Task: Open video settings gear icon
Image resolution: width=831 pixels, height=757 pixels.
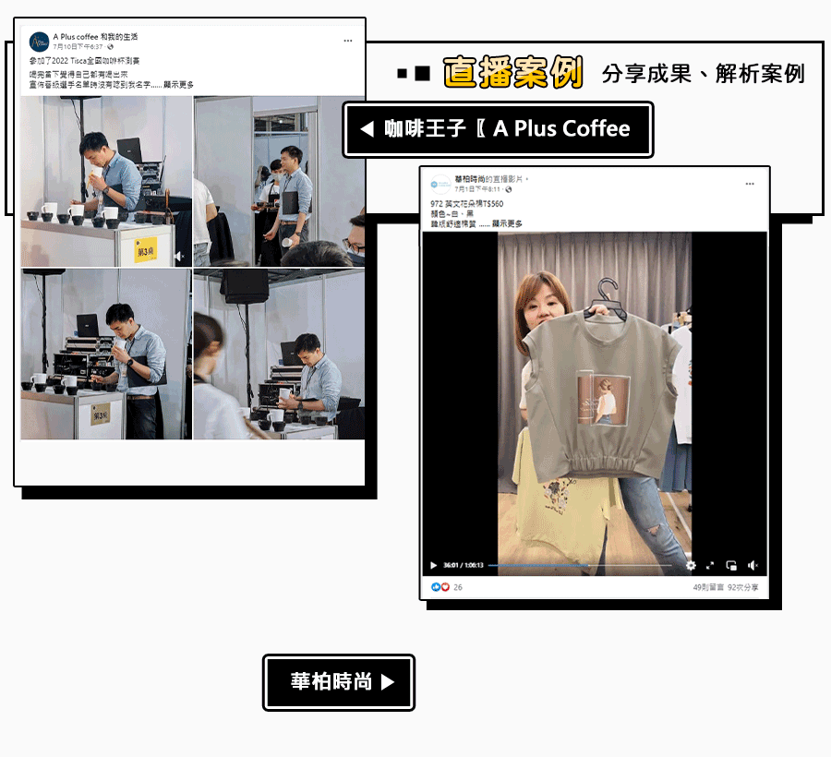Action: tap(691, 565)
